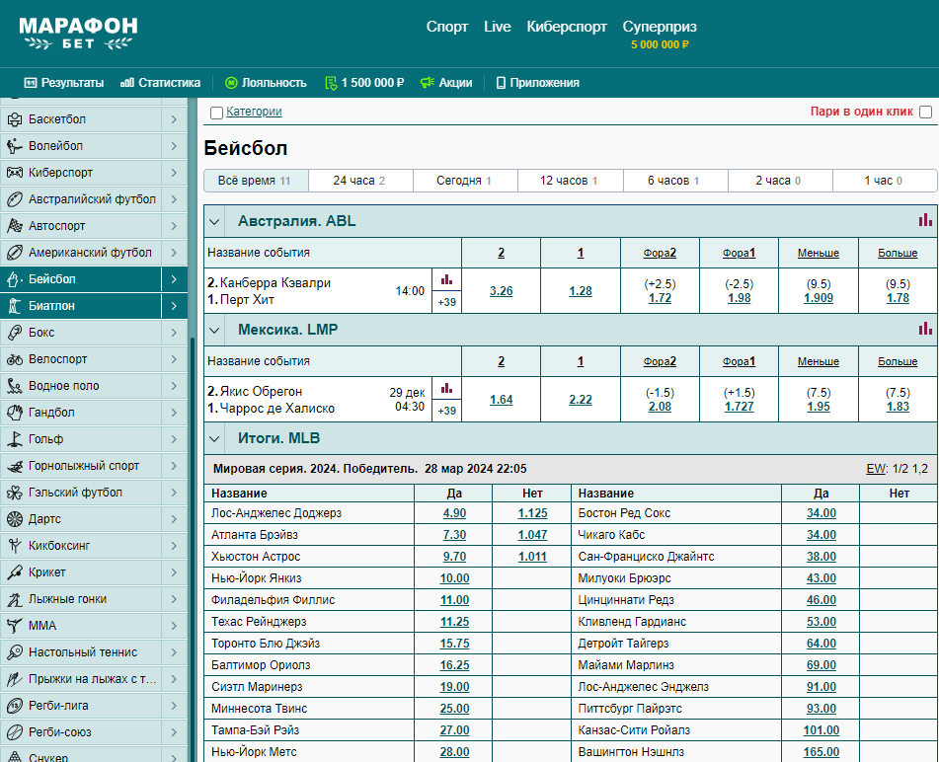Enable the one-click bet checkbox
Image resolution: width=939 pixels, height=762 pixels.
(925, 112)
